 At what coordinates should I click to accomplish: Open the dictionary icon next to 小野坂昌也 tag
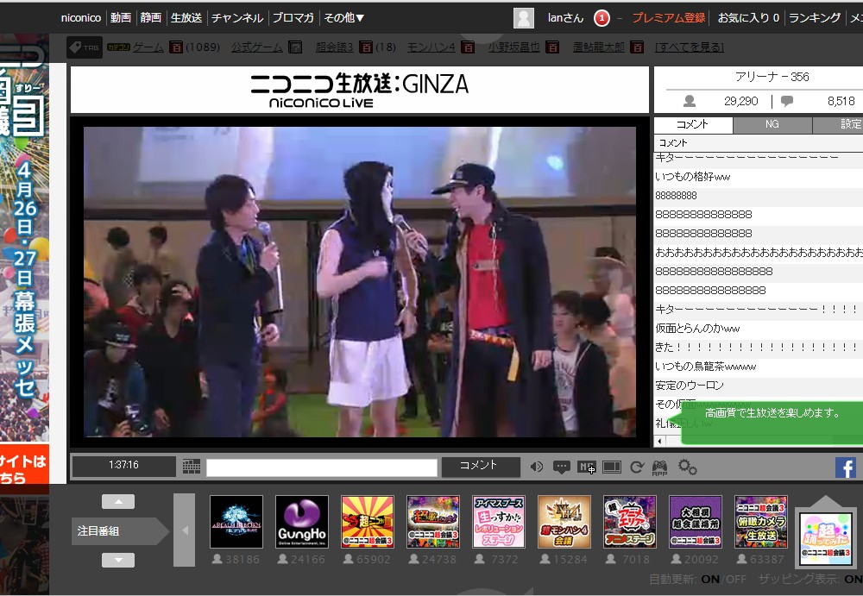[x=552, y=47]
